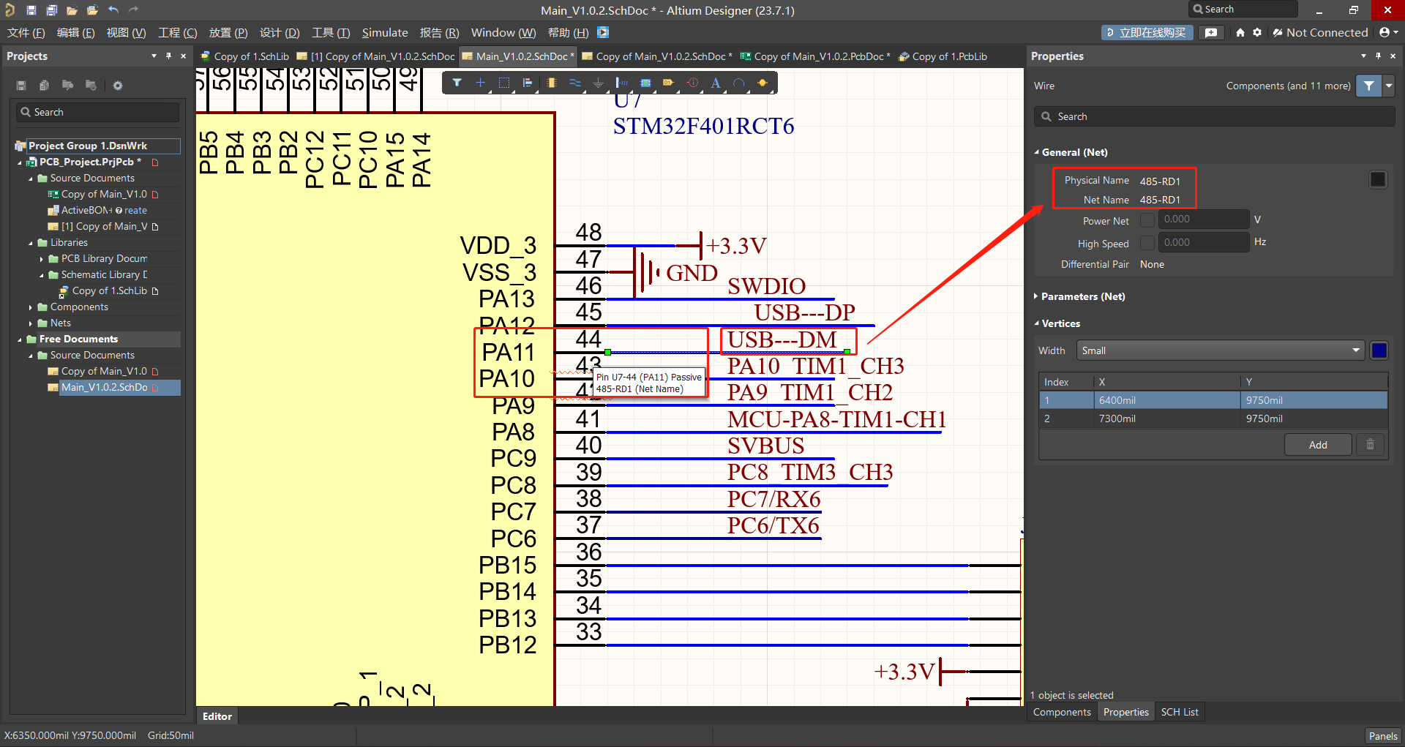Toggle the selection filter button in Properties

[1368, 86]
